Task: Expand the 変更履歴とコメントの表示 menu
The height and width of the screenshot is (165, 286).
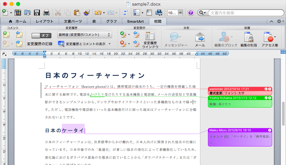Action: pyautogui.click(x=85, y=44)
